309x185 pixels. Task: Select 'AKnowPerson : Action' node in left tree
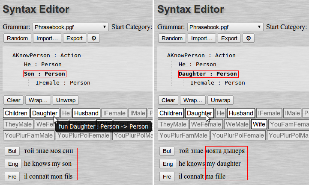coord(46,55)
